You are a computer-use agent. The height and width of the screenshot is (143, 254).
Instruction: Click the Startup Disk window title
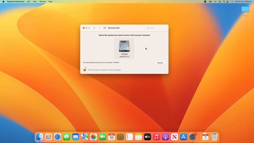point(114,28)
